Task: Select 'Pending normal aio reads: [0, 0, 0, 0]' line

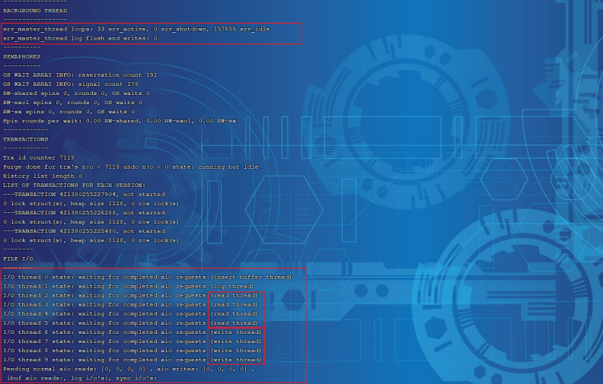Action: (x=129, y=369)
